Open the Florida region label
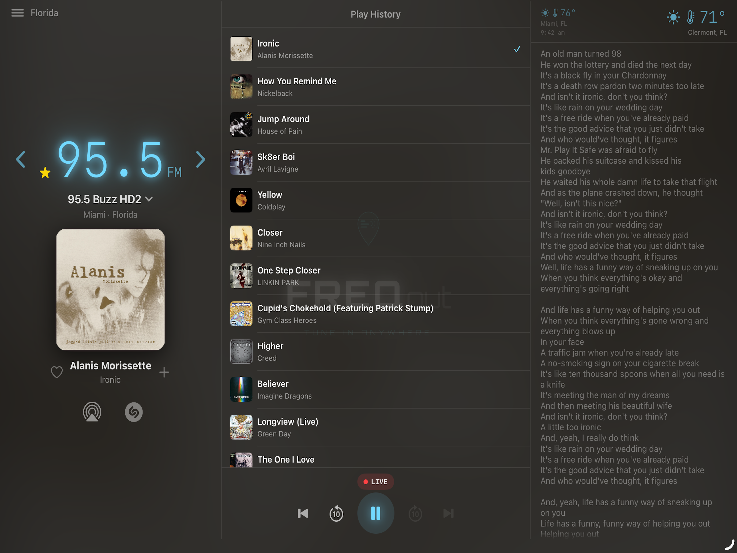 click(44, 13)
